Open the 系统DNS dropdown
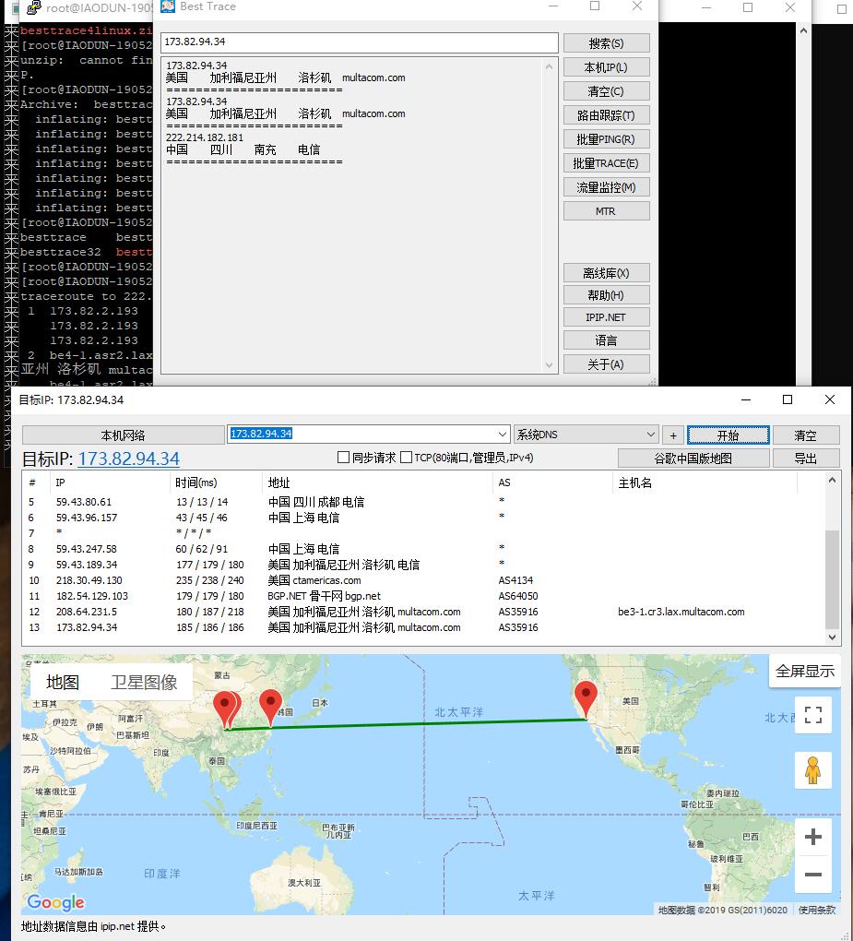Screen dimensions: 853x941 pos(650,435)
